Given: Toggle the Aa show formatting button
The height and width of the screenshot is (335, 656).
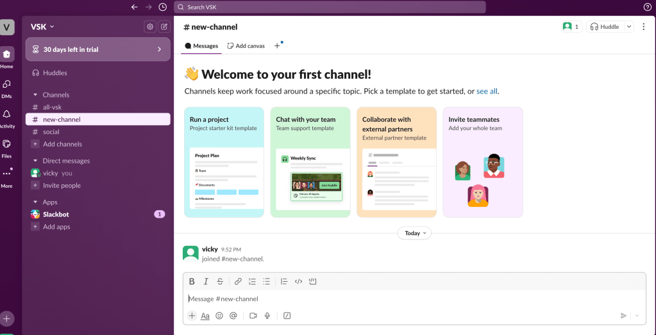Looking at the screenshot, I should [x=205, y=316].
